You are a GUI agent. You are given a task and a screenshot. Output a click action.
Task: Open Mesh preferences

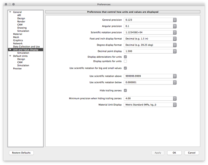[16, 37]
